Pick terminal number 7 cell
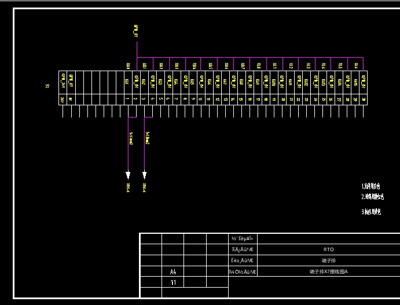This screenshot has width=400, height=305. 177,99
